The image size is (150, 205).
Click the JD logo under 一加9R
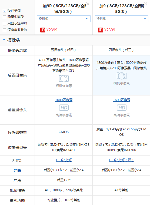43,30
